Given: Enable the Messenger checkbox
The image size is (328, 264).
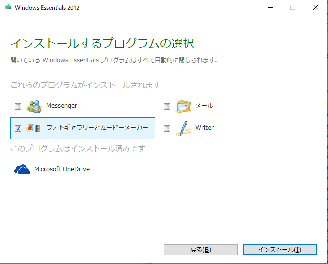Looking at the screenshot, I should pyautogui.click(x=18, y=106).
